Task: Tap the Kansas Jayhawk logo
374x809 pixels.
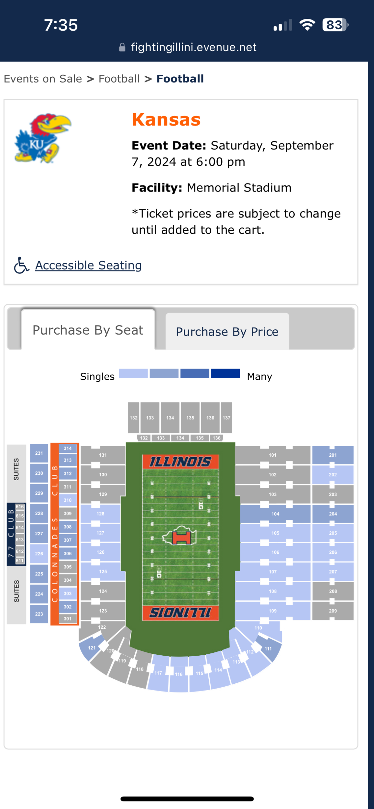Action: 43,138
